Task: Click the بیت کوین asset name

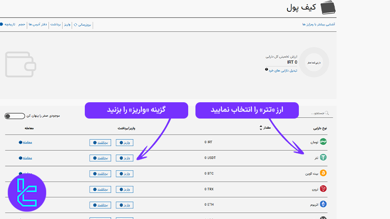Action: pyautogui.click(x=312, y=174)
